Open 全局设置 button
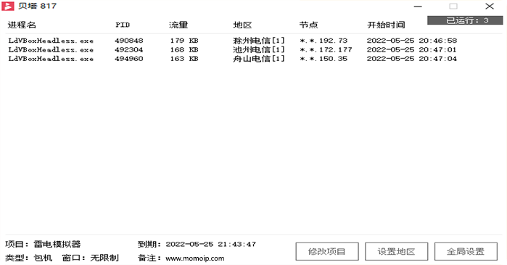Viewport: 507px width, 265px height. click(x=466, y=251)
